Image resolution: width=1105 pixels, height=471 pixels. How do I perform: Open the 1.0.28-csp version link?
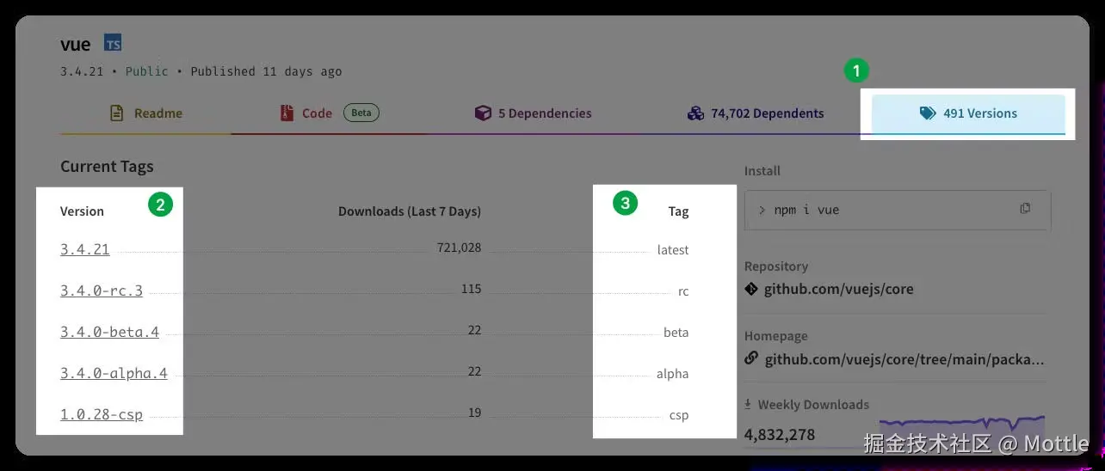tap(102, 414)
